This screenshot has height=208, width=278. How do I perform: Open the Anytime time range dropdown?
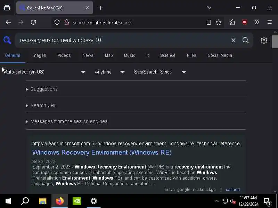pyautogui.click(x=110, y=72)
